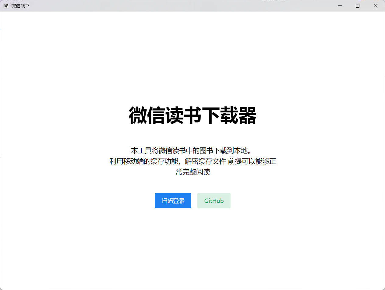Visit the project's GitHub repository
The width and height of the screenshot is (385, 290).
(214, 200)
